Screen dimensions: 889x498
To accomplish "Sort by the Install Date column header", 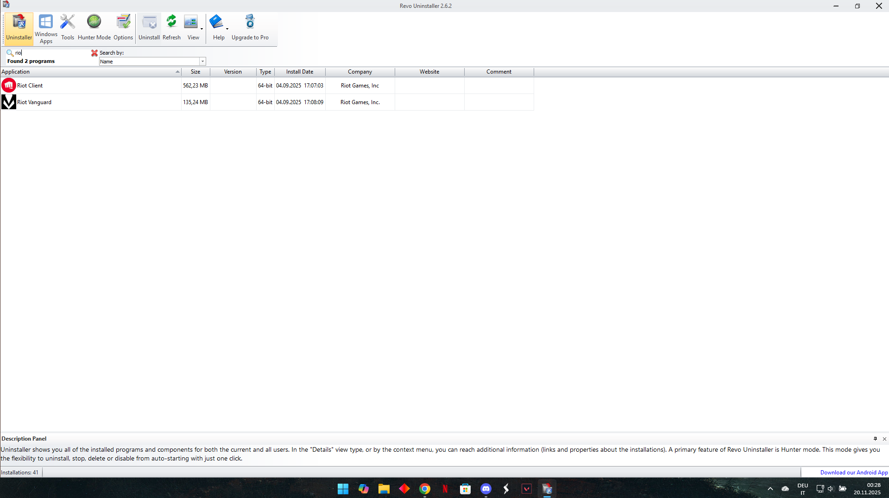I will point(300,72).
